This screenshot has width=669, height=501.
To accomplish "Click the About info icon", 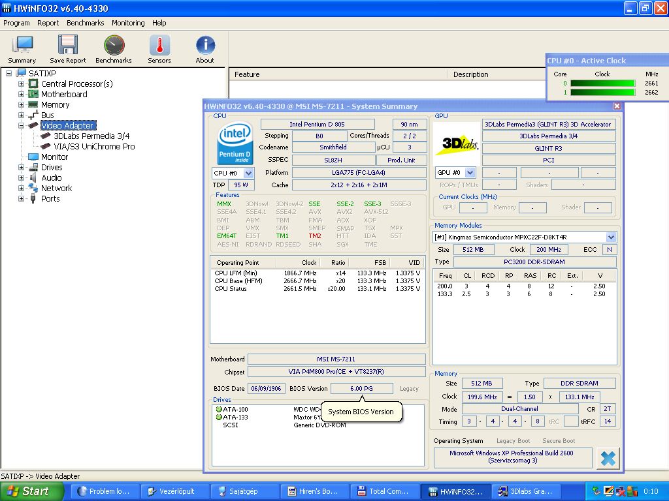I will [x=204, y=50].
